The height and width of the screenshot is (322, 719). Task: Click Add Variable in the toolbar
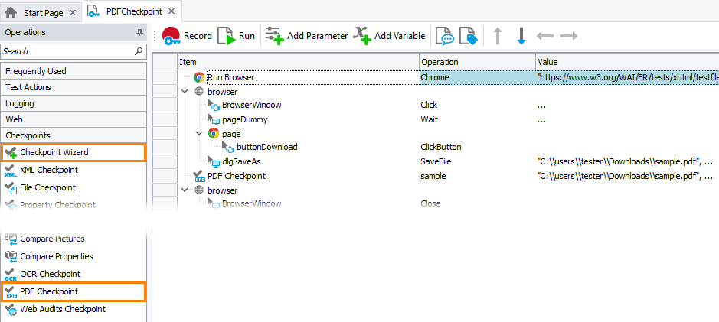click(x=389, y=36)
